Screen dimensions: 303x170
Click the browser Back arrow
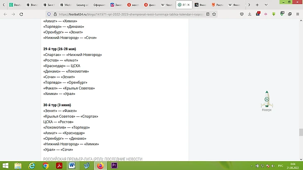click(x=5, y=14)
